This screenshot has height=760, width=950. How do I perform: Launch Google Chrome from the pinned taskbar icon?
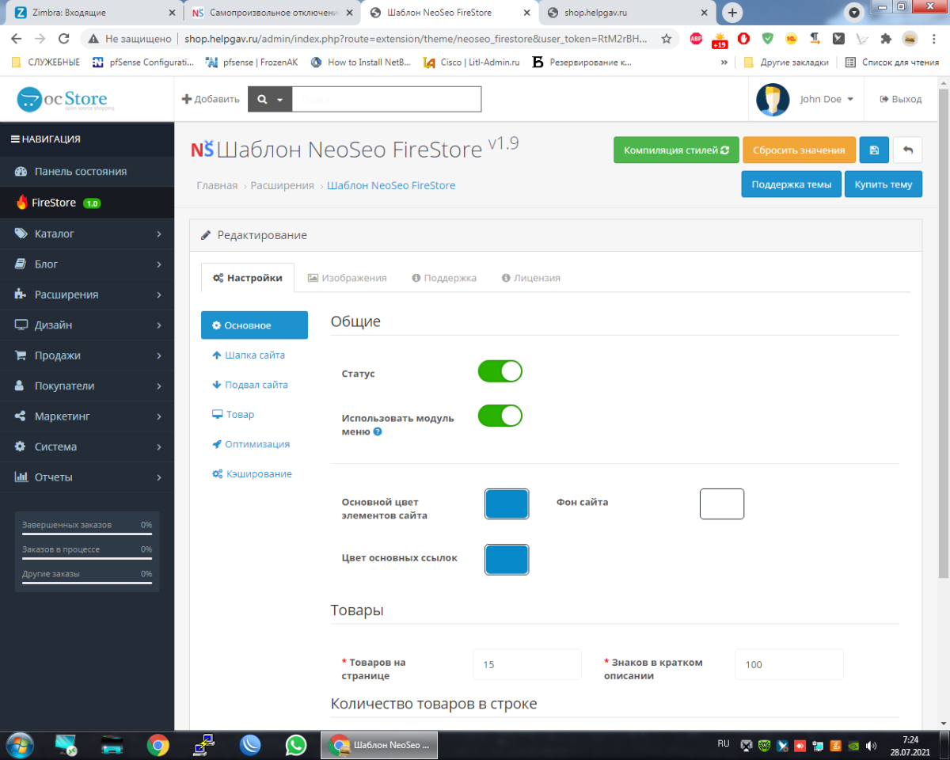pyautogui.click(x=158, y=745)
